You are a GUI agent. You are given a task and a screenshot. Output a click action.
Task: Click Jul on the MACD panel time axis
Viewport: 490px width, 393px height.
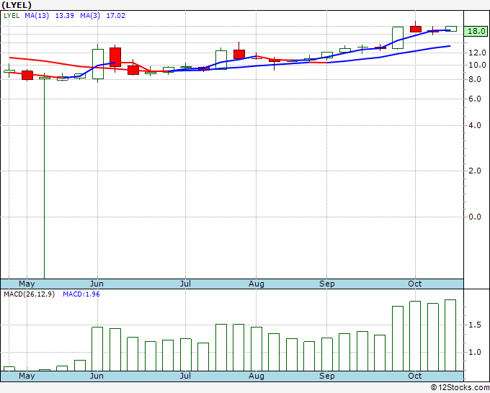185,376
